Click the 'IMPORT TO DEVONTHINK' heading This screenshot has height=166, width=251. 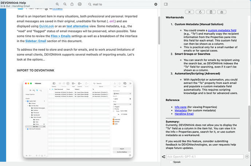click(36, 70)
